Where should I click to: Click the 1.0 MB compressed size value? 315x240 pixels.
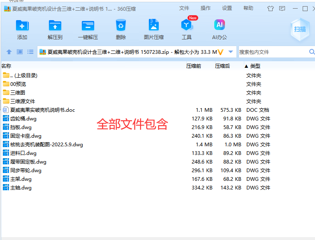point(233,144)
